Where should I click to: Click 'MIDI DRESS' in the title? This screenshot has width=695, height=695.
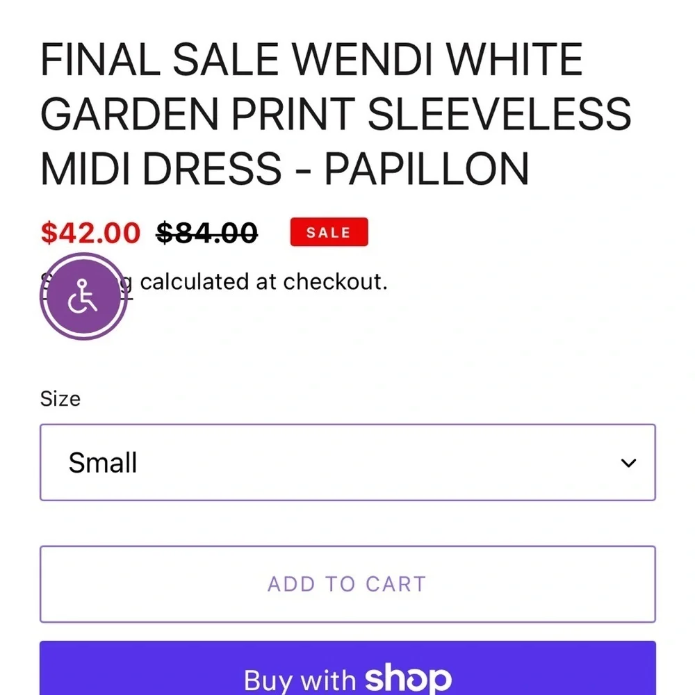(x=161, y=169)
